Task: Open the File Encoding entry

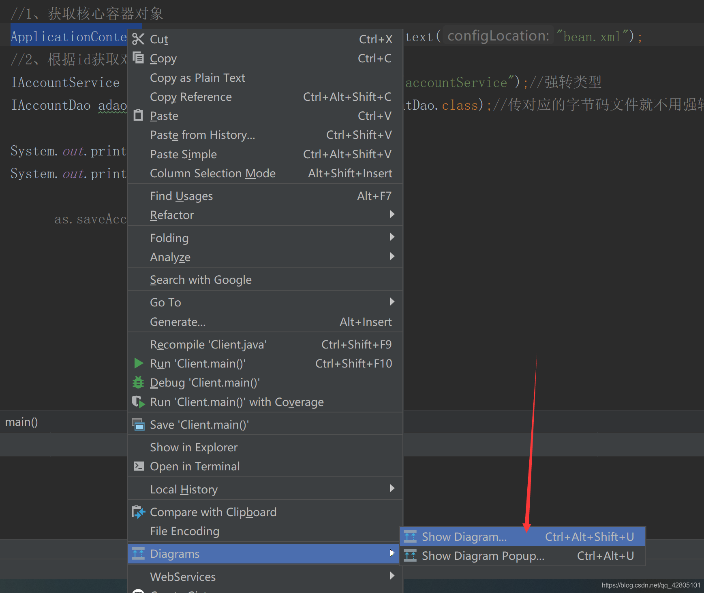Action: point(265,531)
